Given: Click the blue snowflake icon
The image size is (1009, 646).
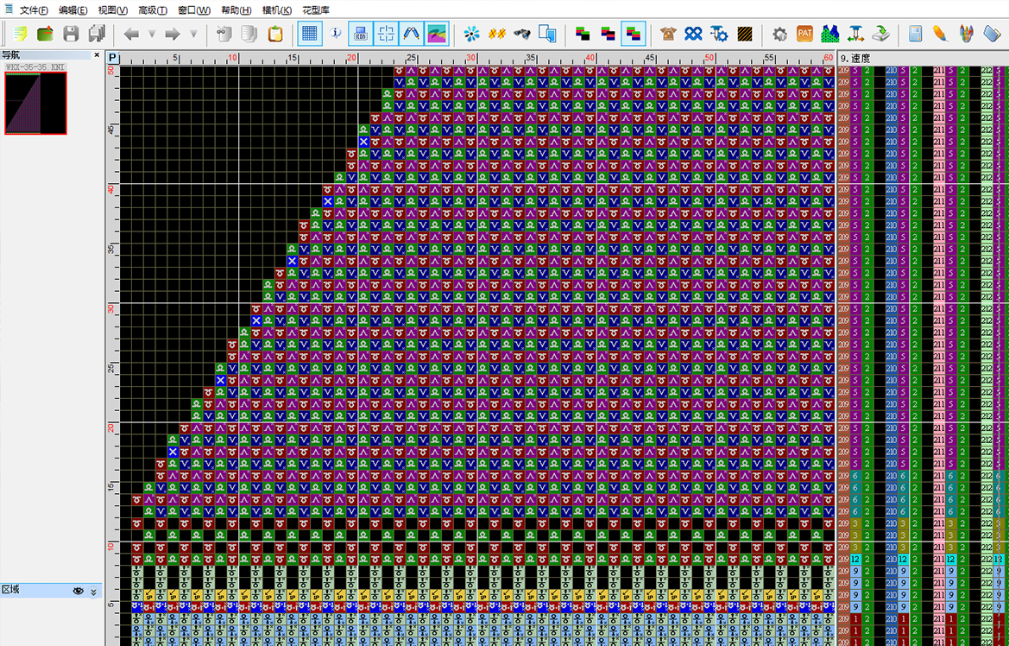Looking at the screenshot, I should (471, 34).
